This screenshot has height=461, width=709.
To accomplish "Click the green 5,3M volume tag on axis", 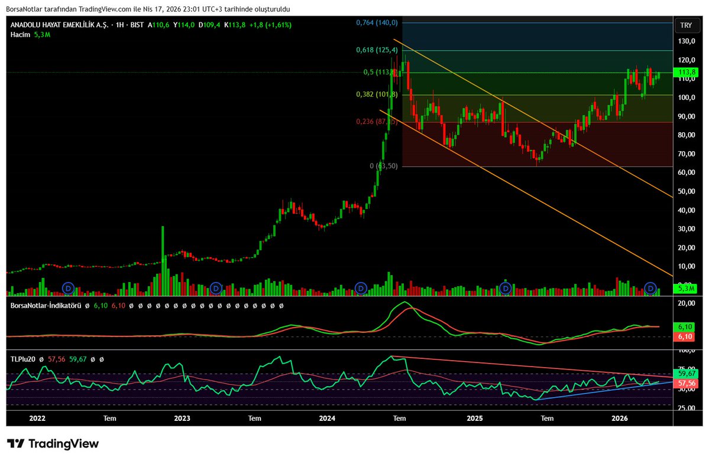I will pyautogui.click(x=686, y=288).
